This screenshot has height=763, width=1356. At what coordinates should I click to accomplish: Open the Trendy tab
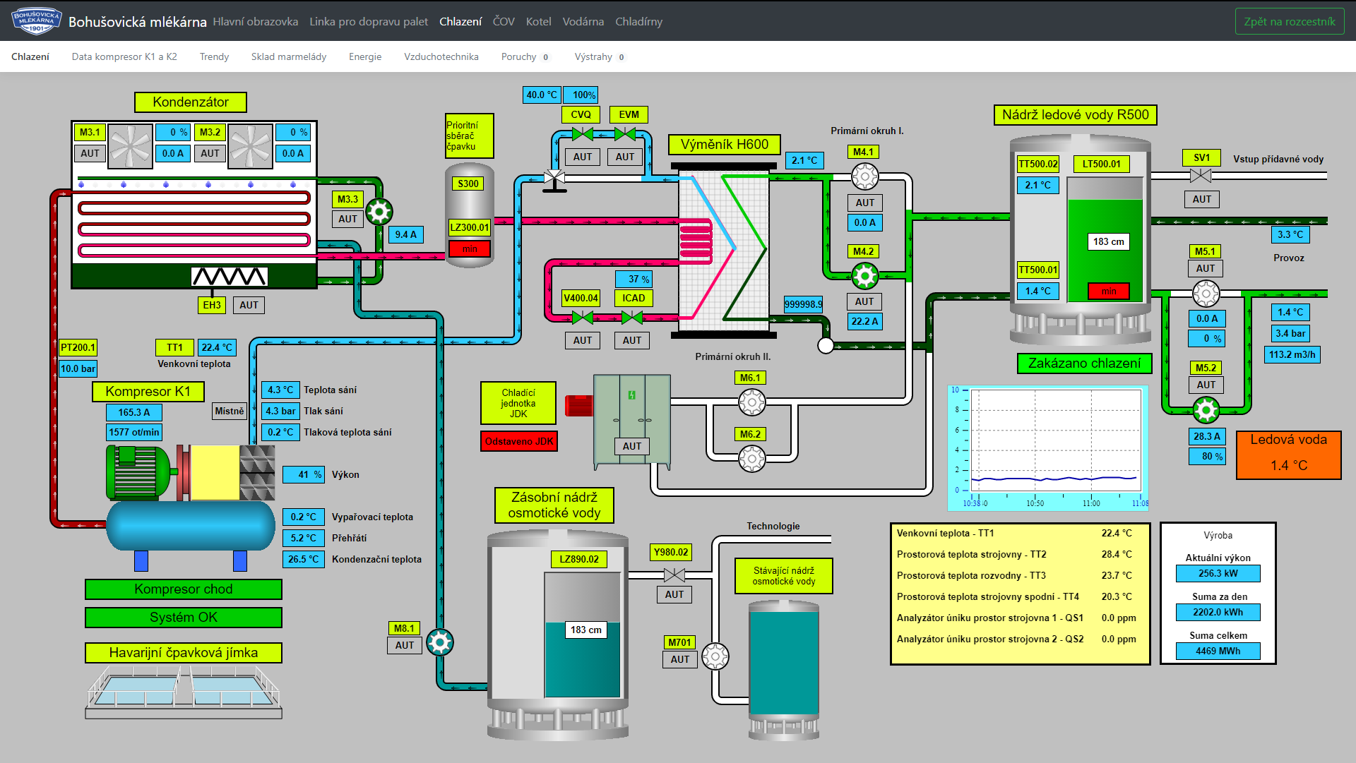(x=214, y=56)
